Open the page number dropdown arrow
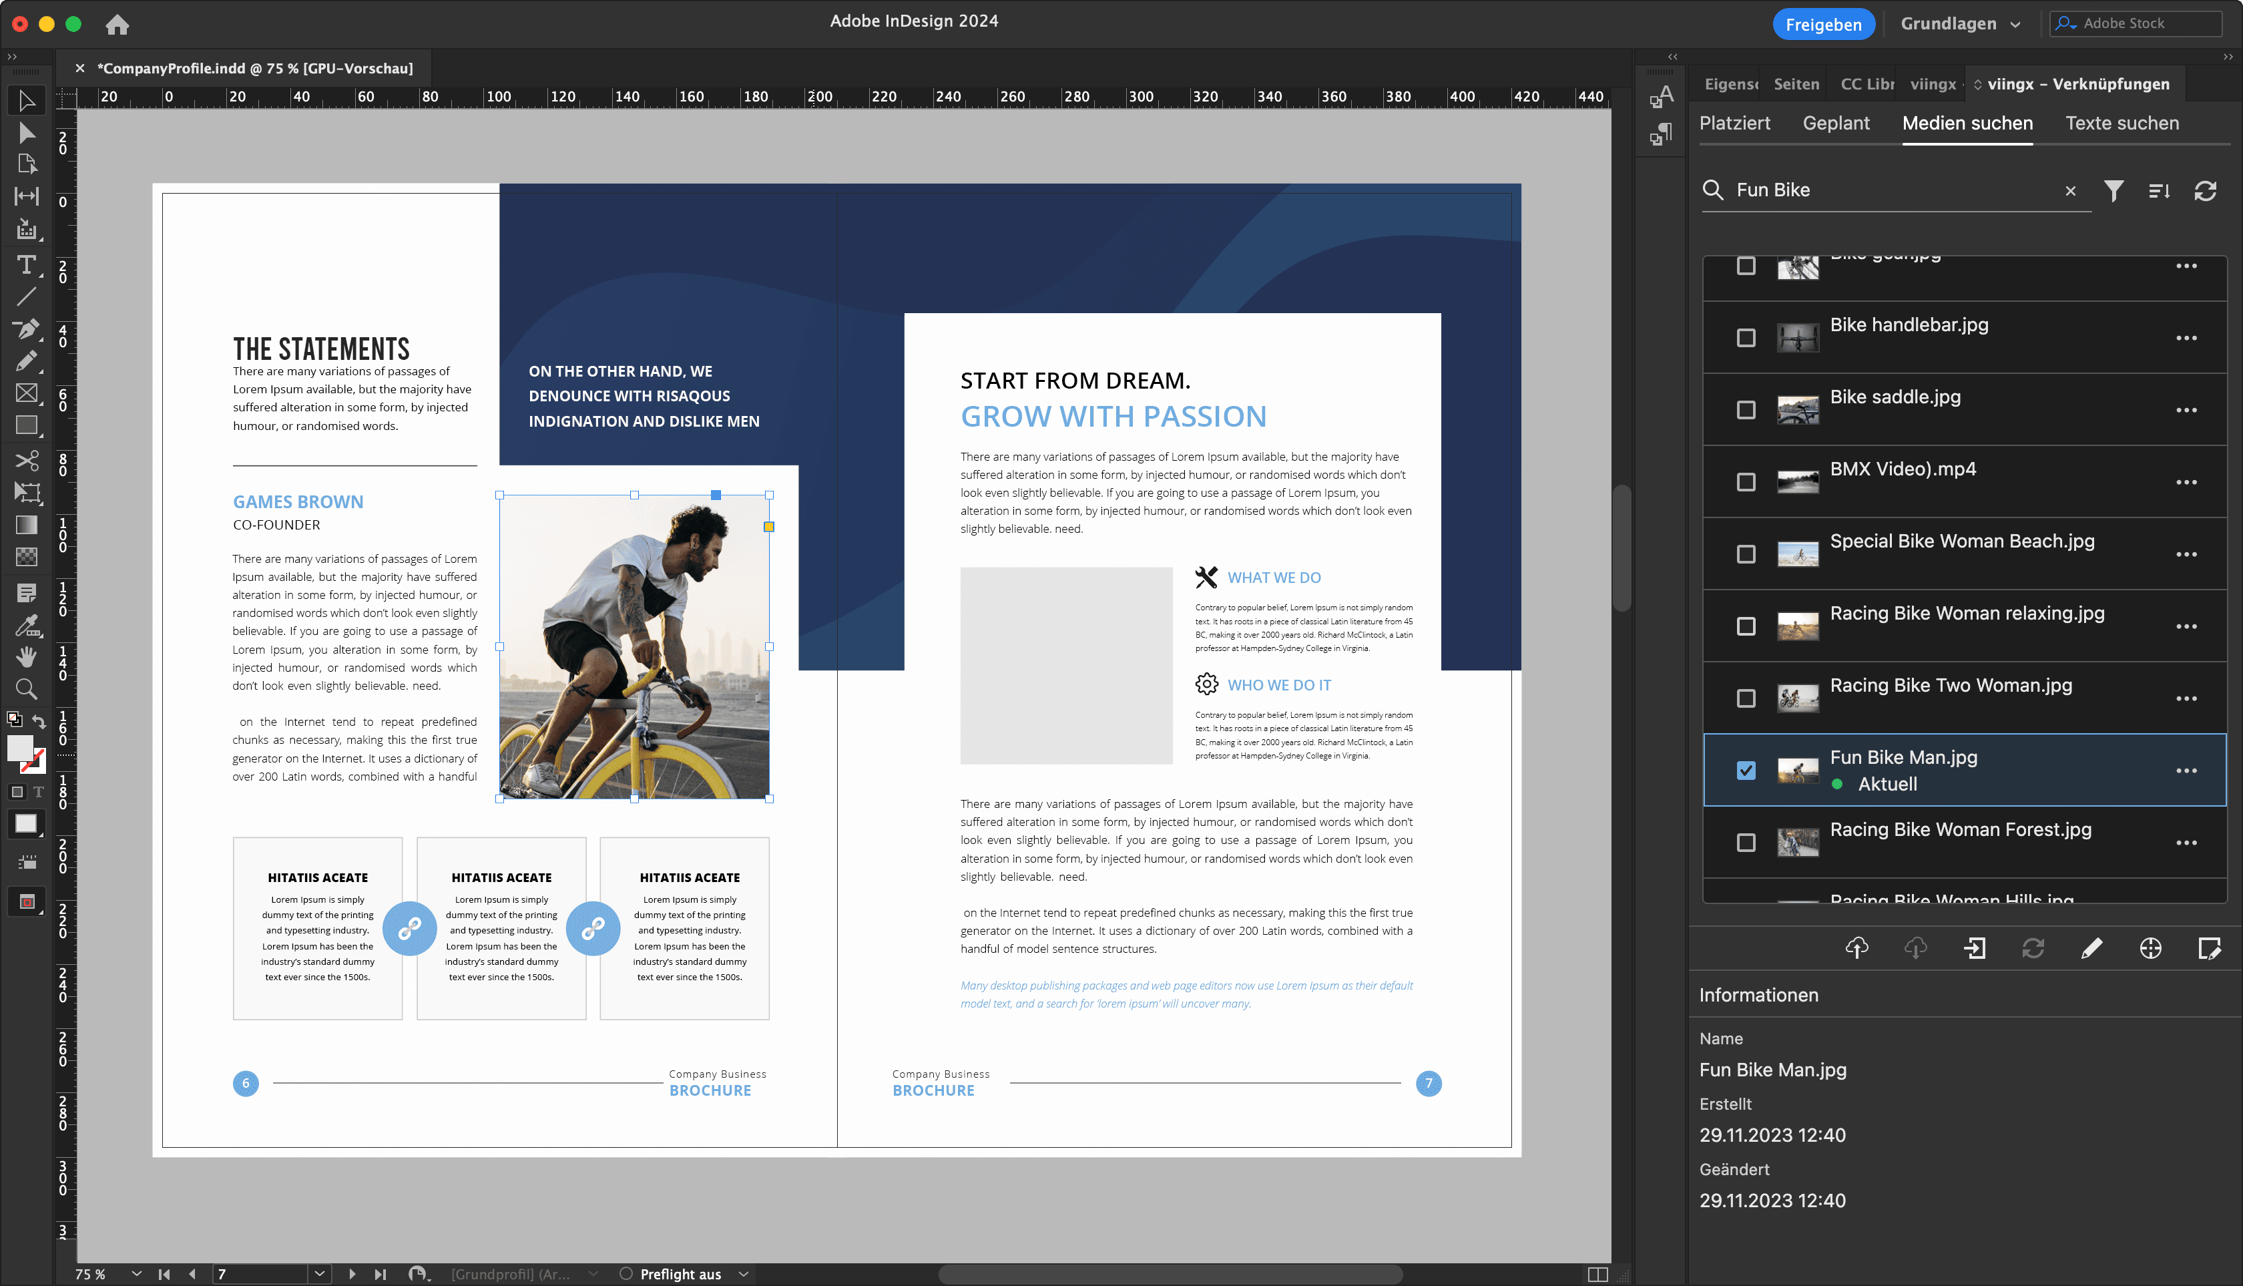 (x=319, y=1273)
